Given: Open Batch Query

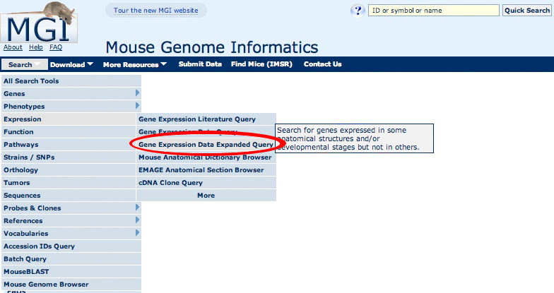Looking at the screenshot, I should click(x=71, y=258).
